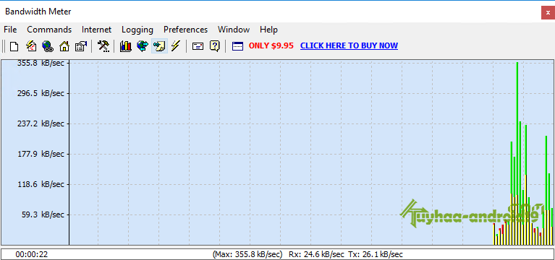Open the hammer and wrench tools icon
555x260 pixels.
click(x=103, y=46)
